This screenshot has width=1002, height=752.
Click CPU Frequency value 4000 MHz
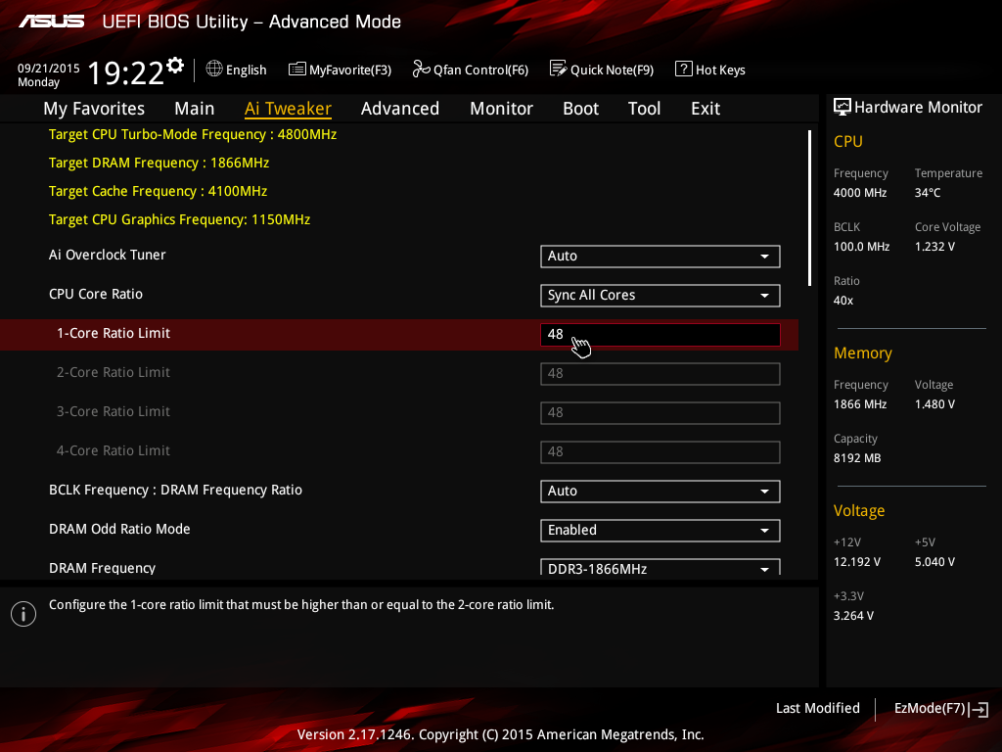859,193
